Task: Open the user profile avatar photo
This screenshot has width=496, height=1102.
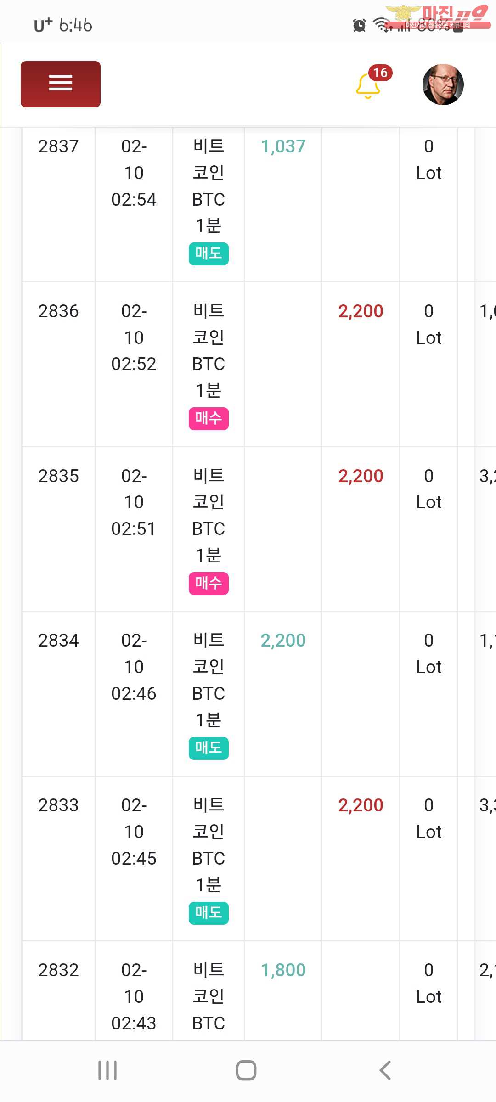Action: 443,84
